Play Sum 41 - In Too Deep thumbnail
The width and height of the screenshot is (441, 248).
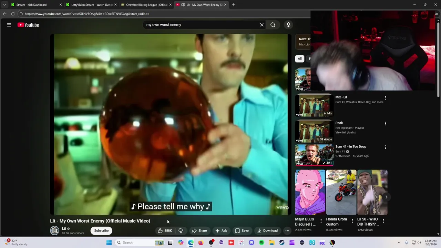pyautogui.click(x=314, y=155)
